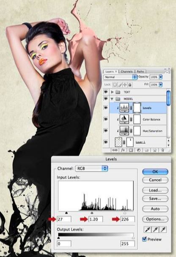Viewport: 176px width, 257px height.
Task: Click the midtone input levels slider
Action: [92, 213]
